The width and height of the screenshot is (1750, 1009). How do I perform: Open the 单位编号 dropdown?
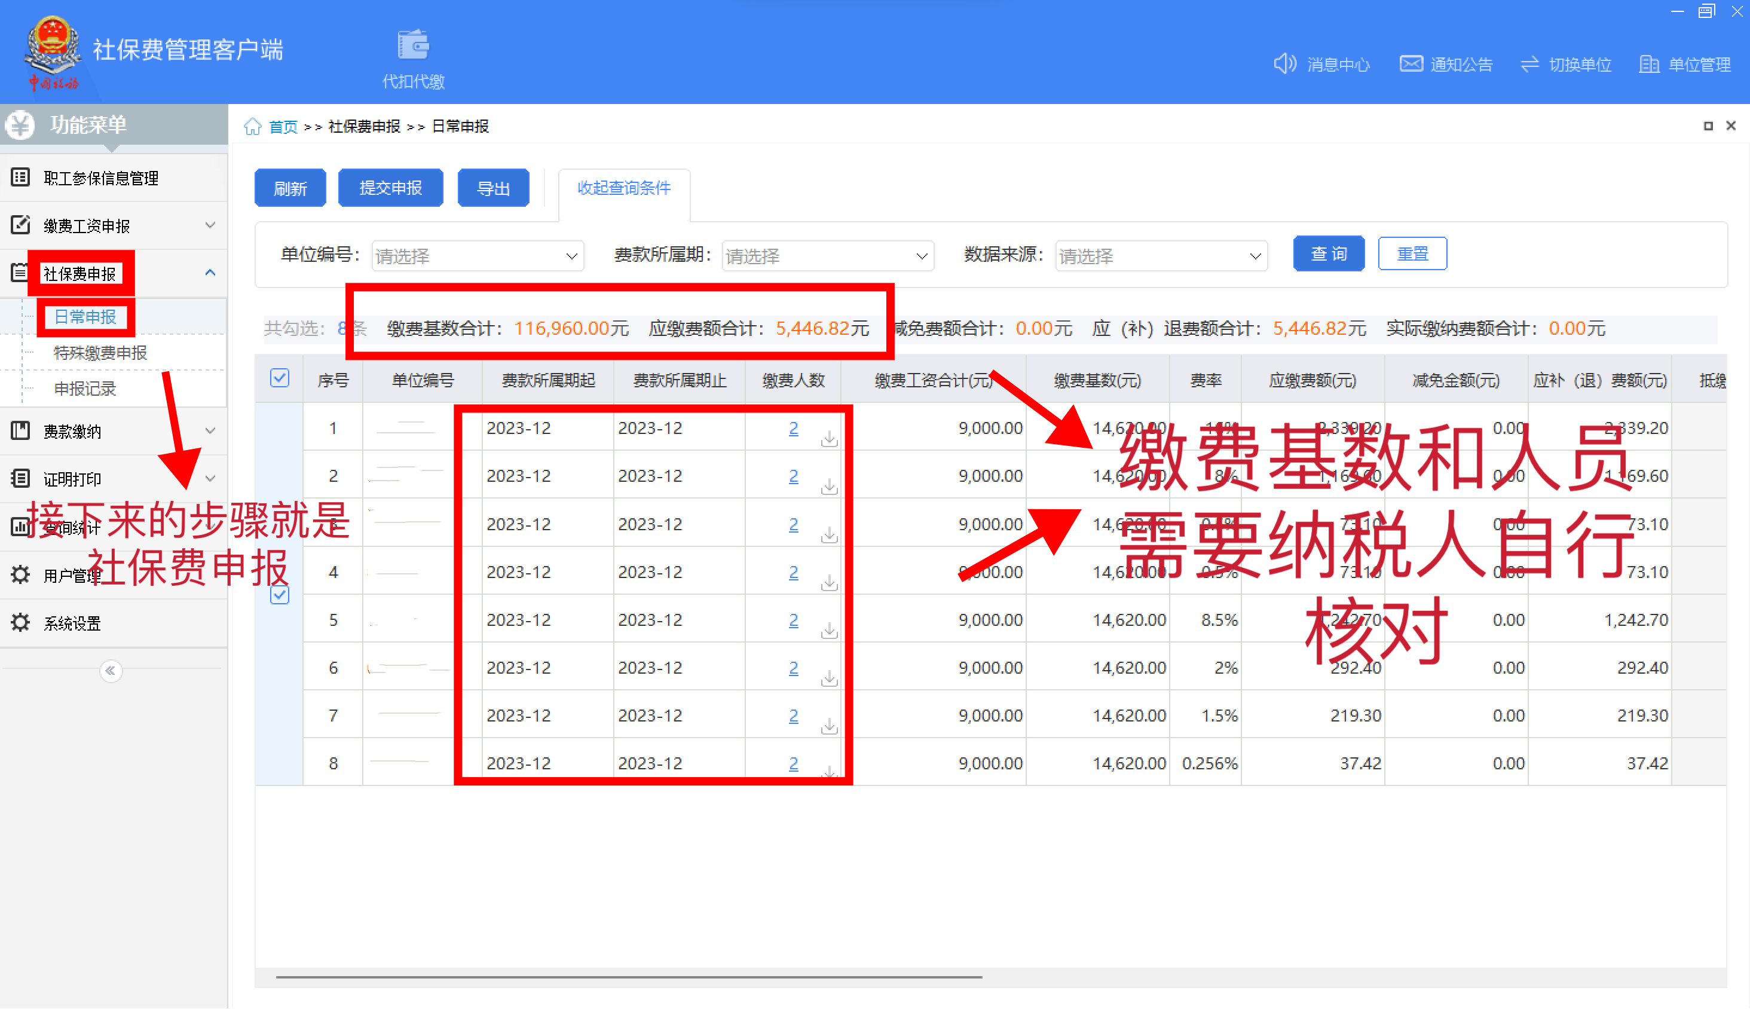coord(478,256)
